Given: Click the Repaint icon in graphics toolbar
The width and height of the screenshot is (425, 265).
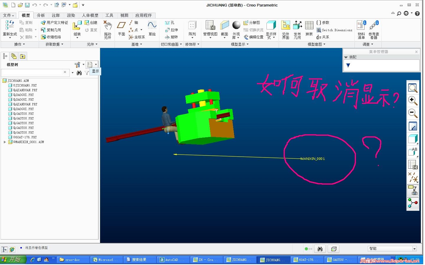Looking at the screenshot, I should click(x=413, y=126).
